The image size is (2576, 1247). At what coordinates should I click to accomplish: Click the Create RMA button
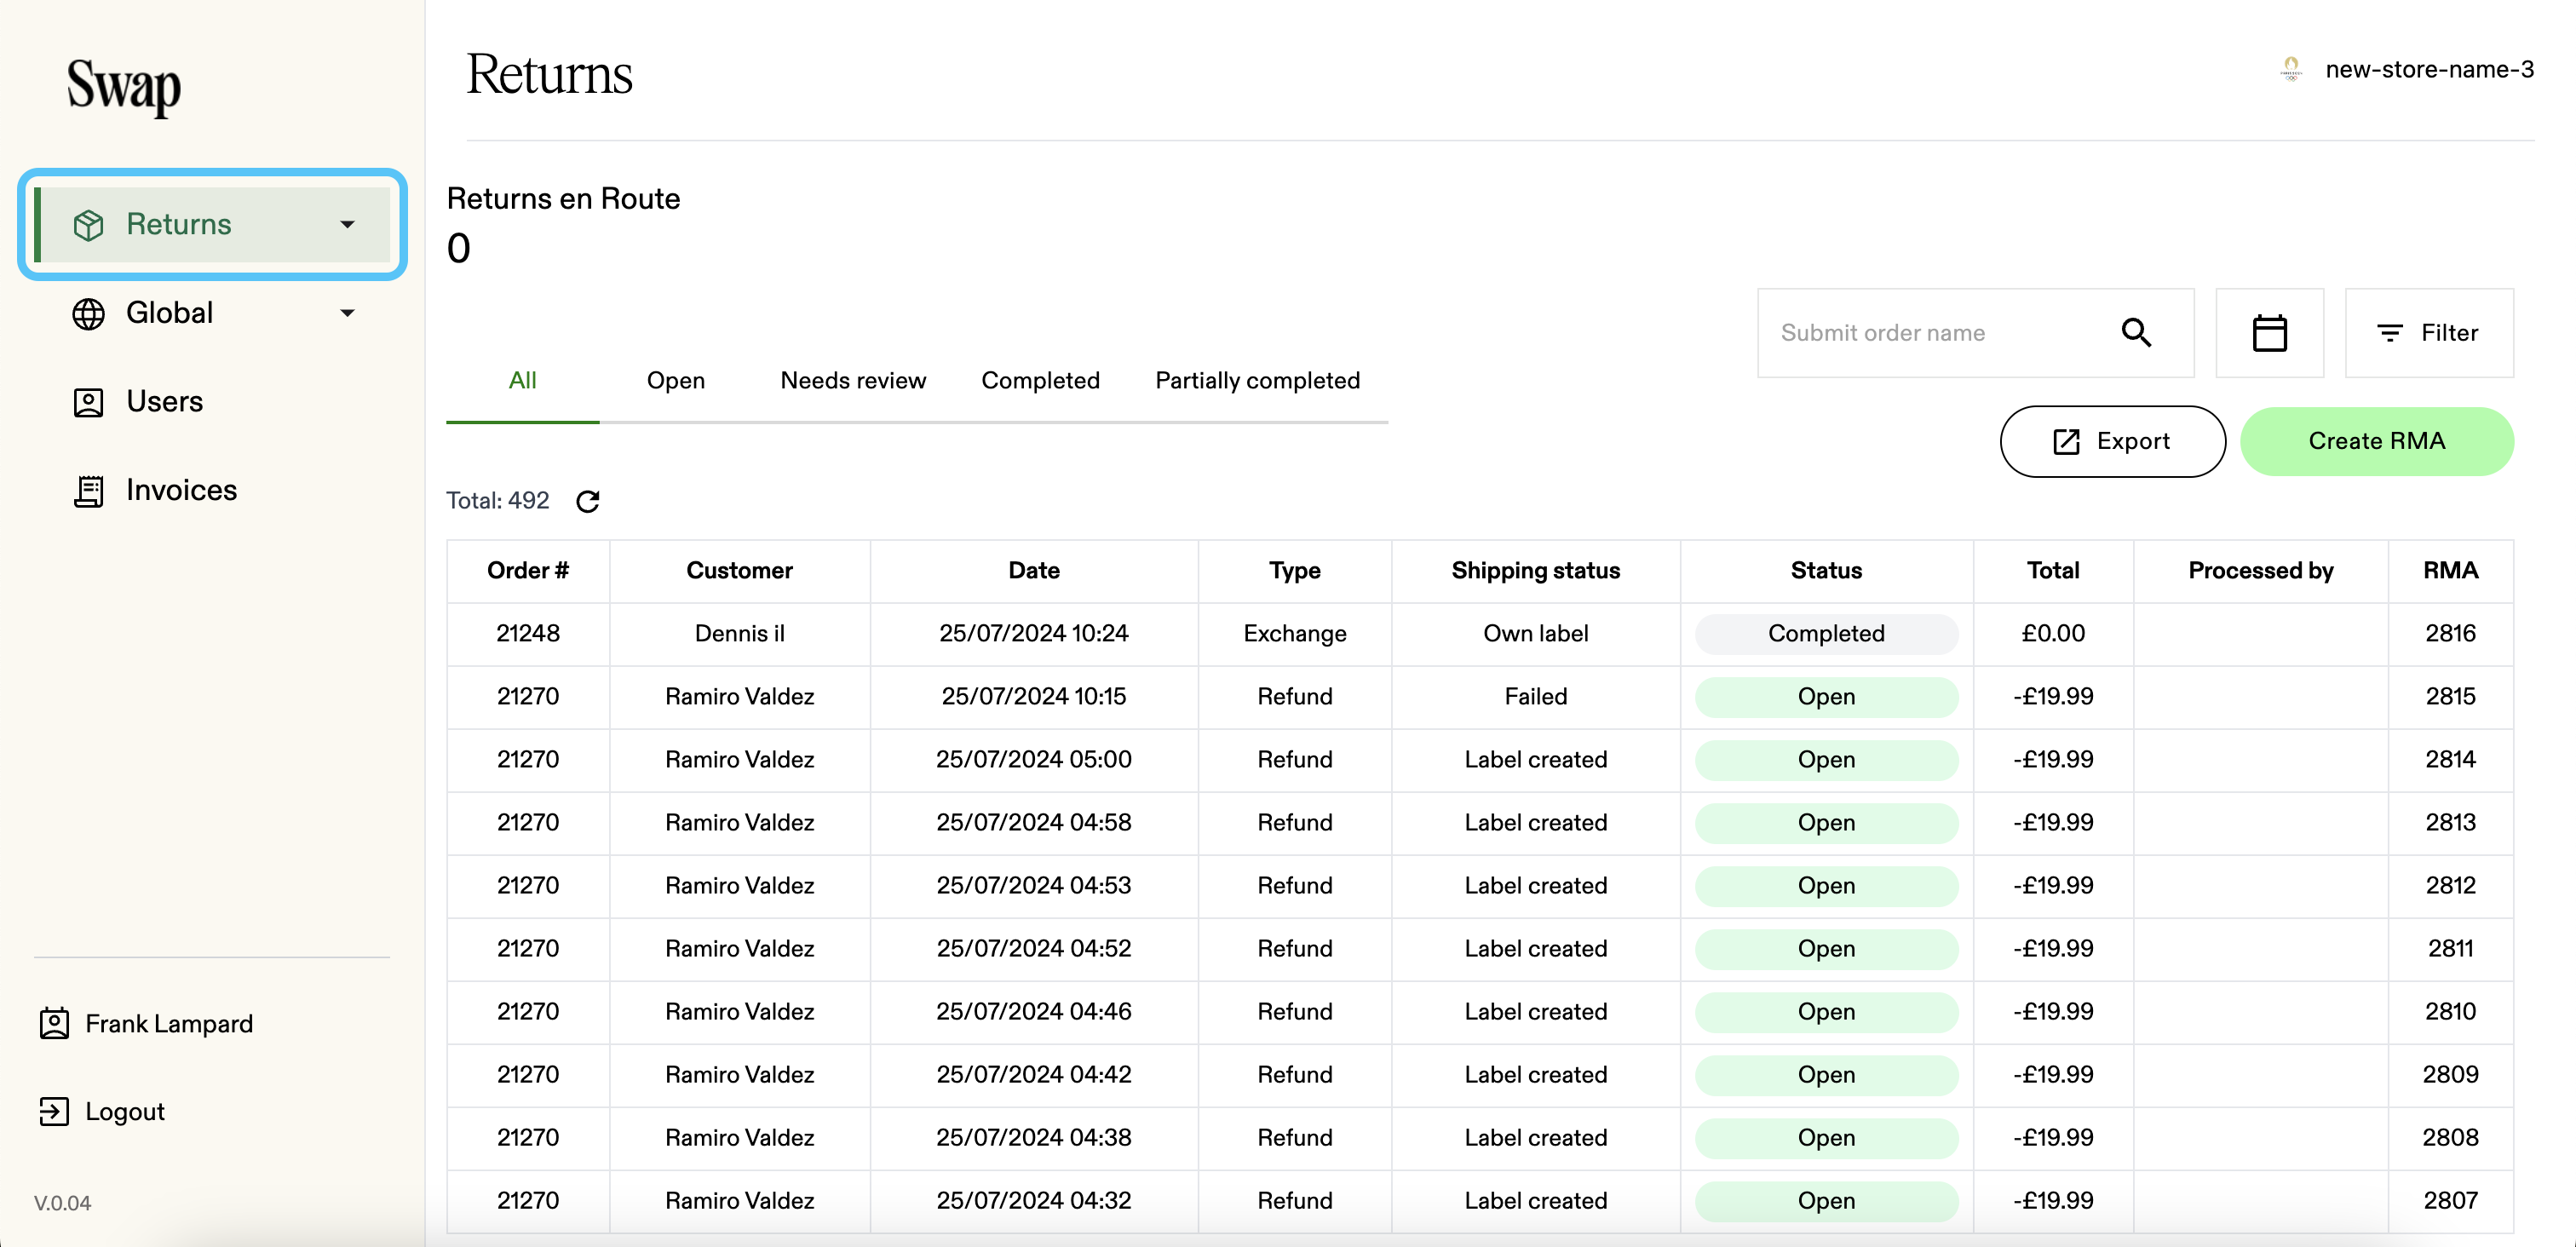[2376, 441]
